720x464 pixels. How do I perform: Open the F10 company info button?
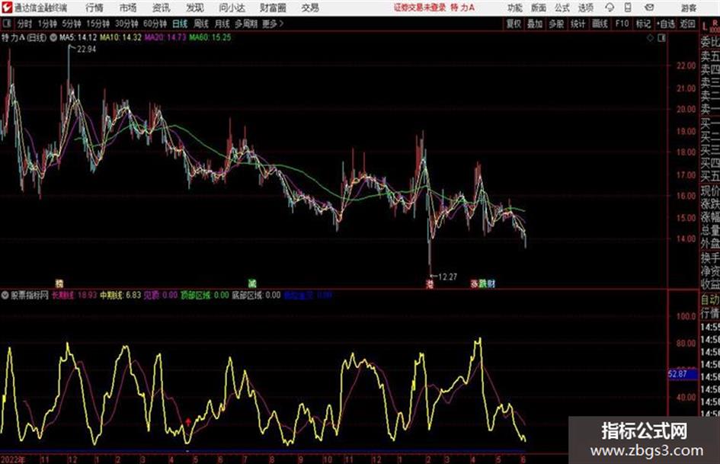(x=622, y=24)
